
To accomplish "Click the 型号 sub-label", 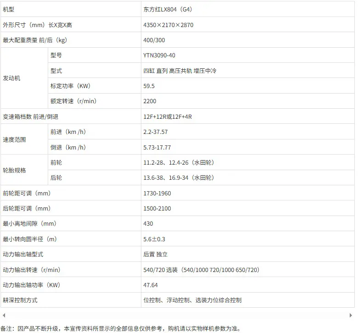I will pyautogui.click(x=56, y=55).
